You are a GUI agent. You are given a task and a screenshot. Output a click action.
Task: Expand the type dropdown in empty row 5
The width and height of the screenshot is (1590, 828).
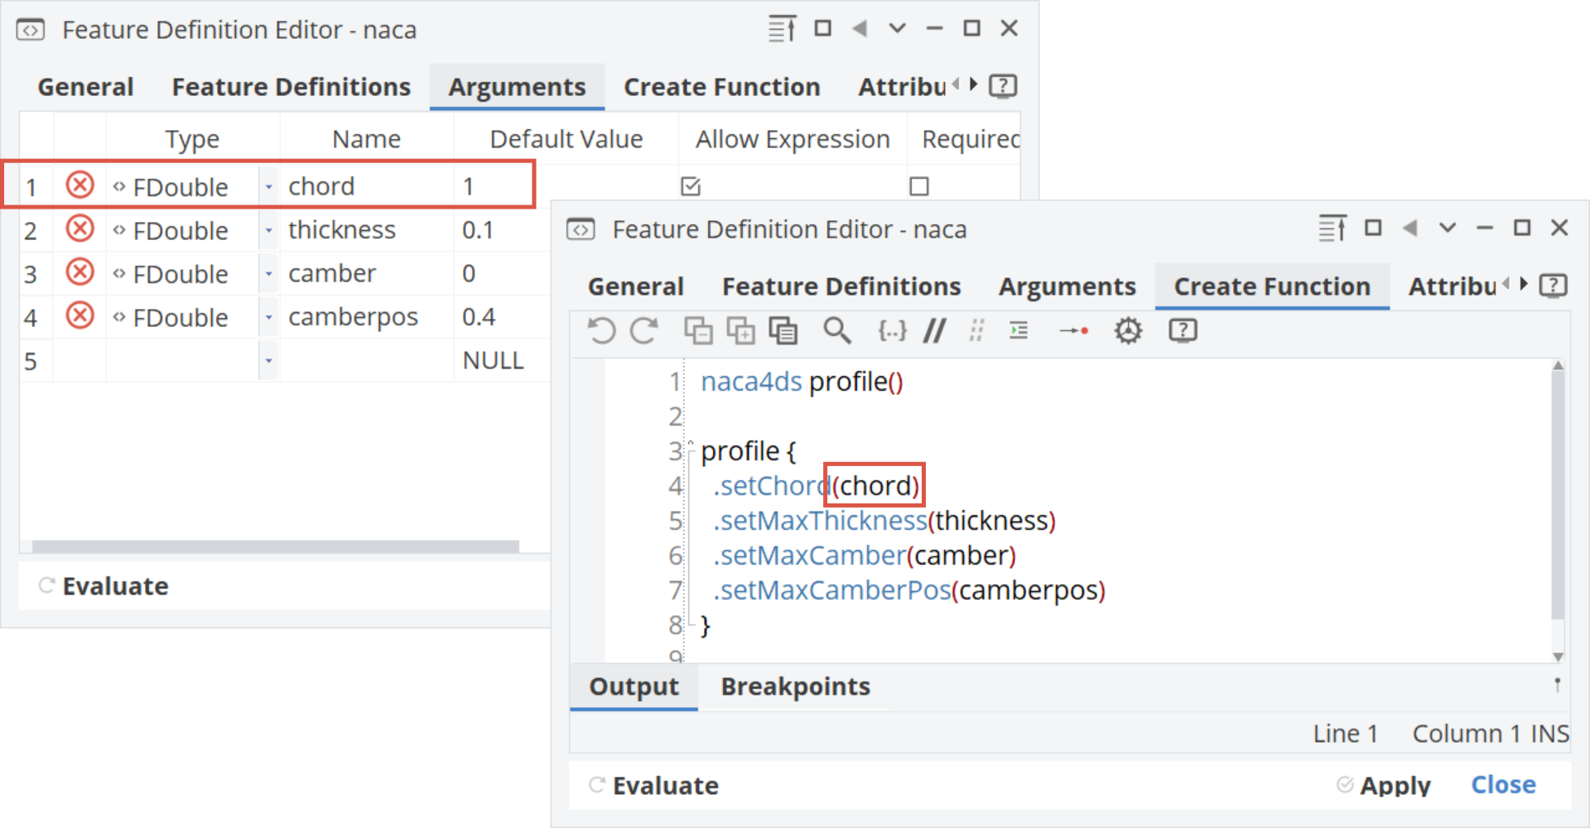(268, 361)
